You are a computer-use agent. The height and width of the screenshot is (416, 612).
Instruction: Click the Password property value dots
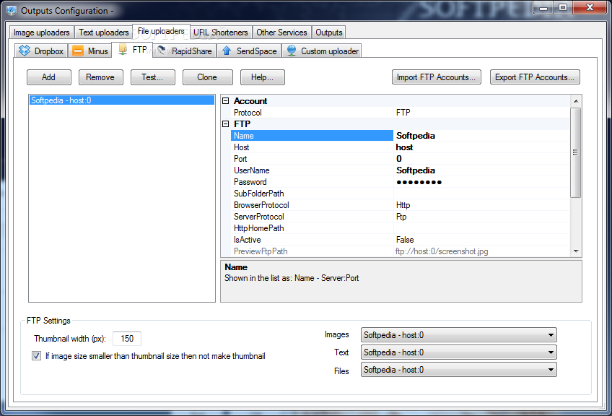tap(419, 182)
